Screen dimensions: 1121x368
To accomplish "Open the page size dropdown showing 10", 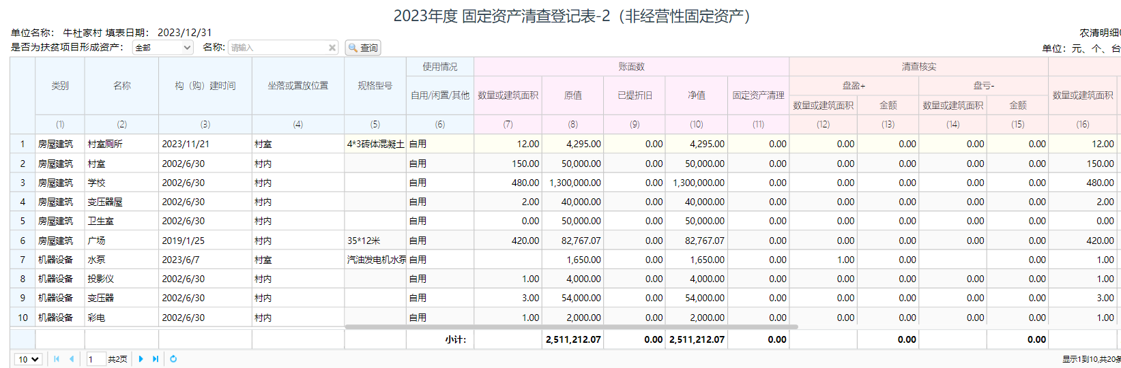I will pyautogui.click(x=29, y=359).
